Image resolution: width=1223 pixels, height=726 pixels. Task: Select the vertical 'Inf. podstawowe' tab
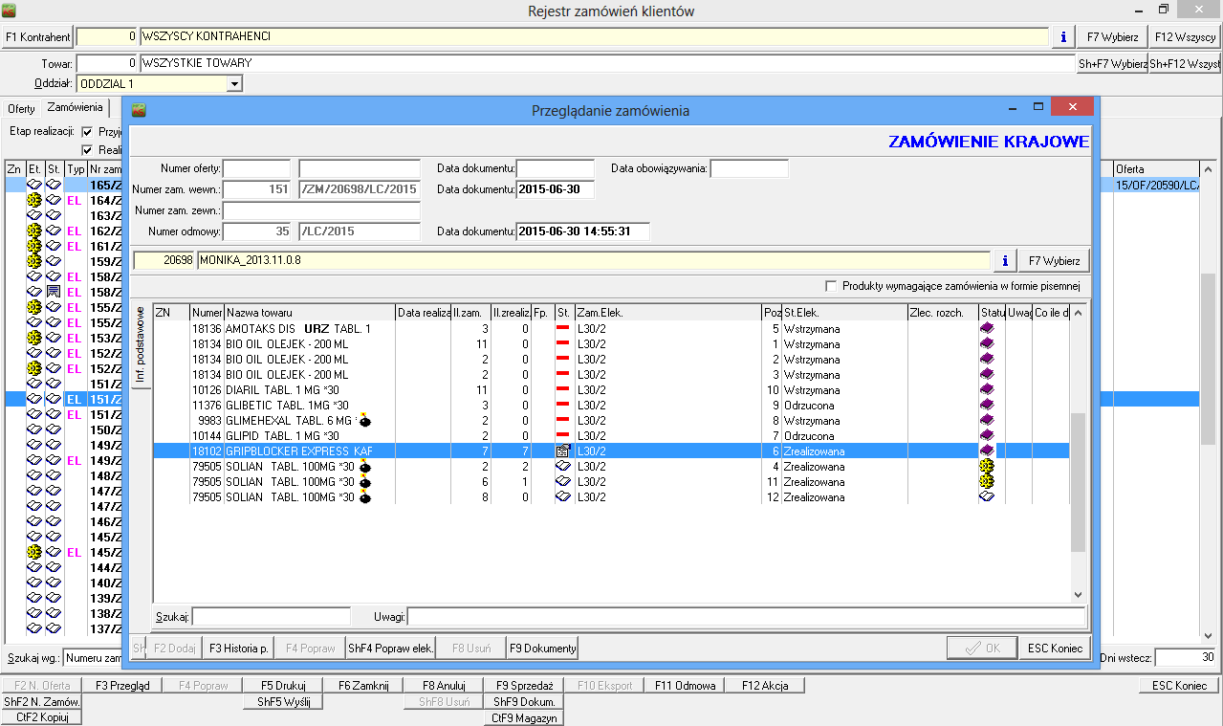tap(141, 345)
